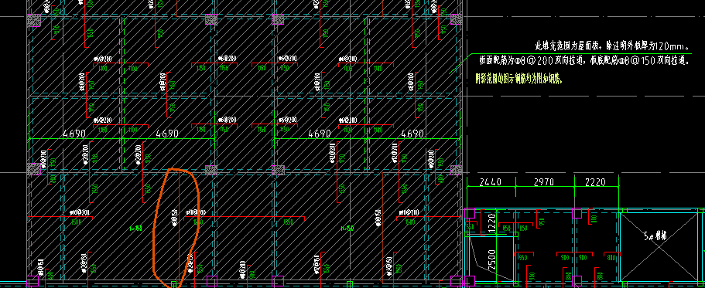Select the yellow annotation note line

tap(519, 80)
